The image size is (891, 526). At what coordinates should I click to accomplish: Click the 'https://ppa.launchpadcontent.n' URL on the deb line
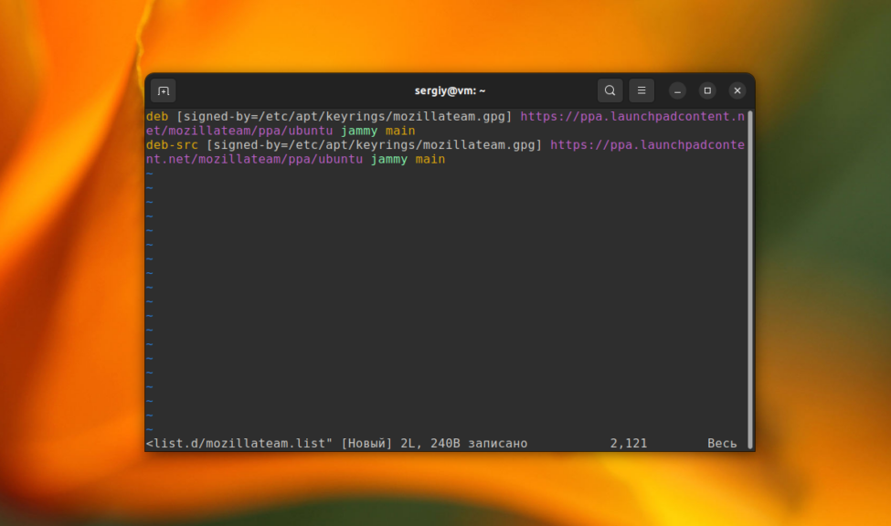coord(632,117)
